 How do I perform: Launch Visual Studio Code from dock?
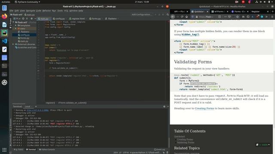click(4, 41)
